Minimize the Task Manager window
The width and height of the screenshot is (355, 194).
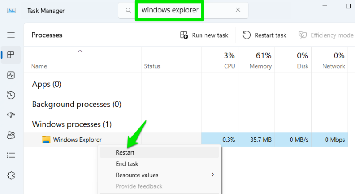point(325,6)
